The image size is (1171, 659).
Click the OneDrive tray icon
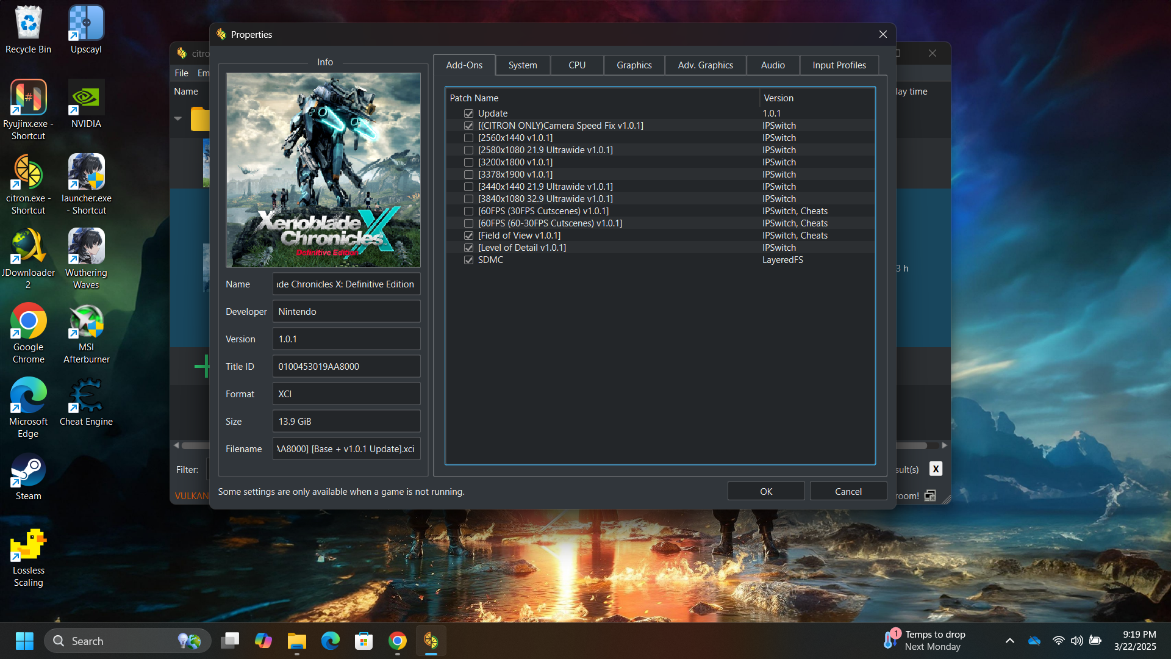point(1034,641)
